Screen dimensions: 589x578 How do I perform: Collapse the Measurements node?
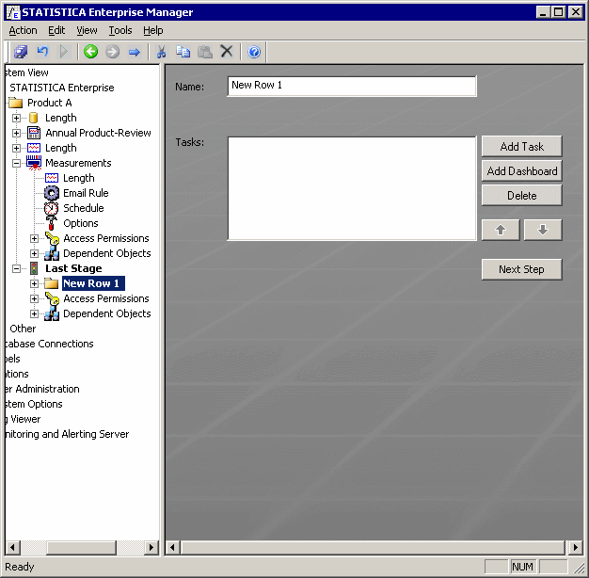16,163
